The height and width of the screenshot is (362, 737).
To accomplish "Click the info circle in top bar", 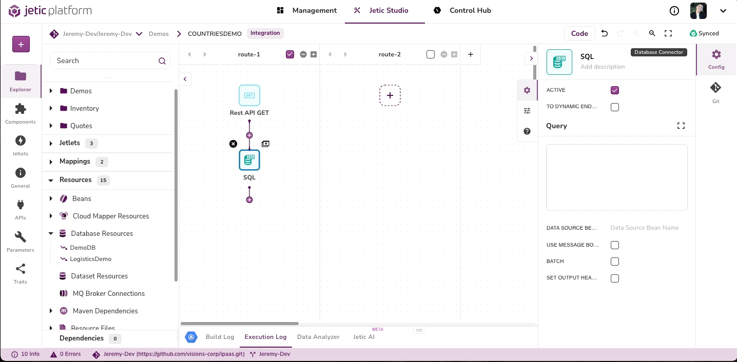I will 674,11.
